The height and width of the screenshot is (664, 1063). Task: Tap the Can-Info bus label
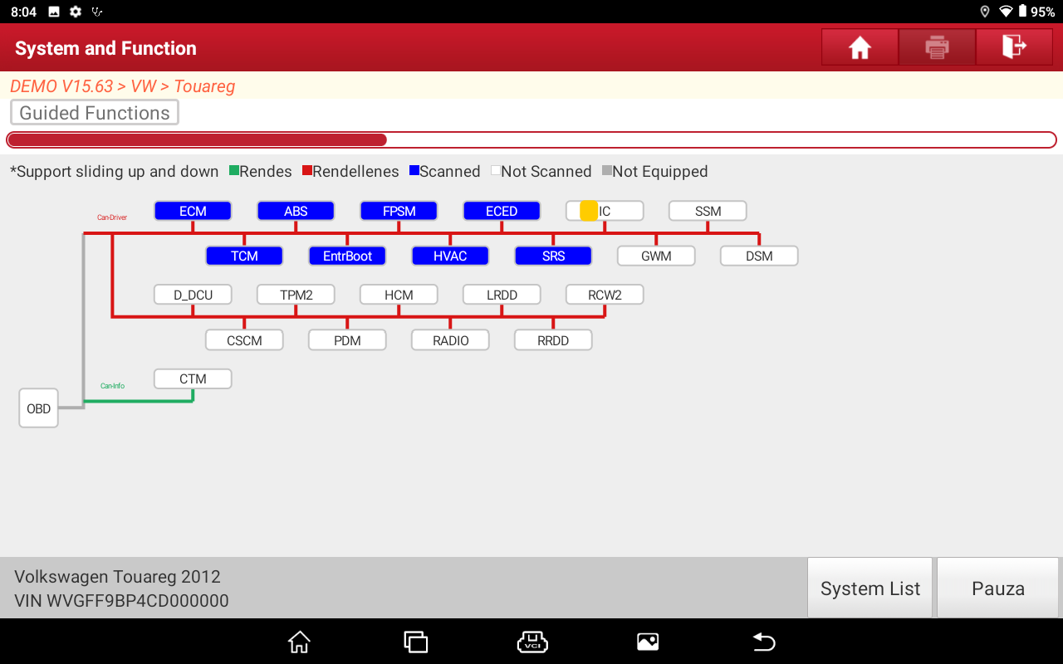pos(112,386)
